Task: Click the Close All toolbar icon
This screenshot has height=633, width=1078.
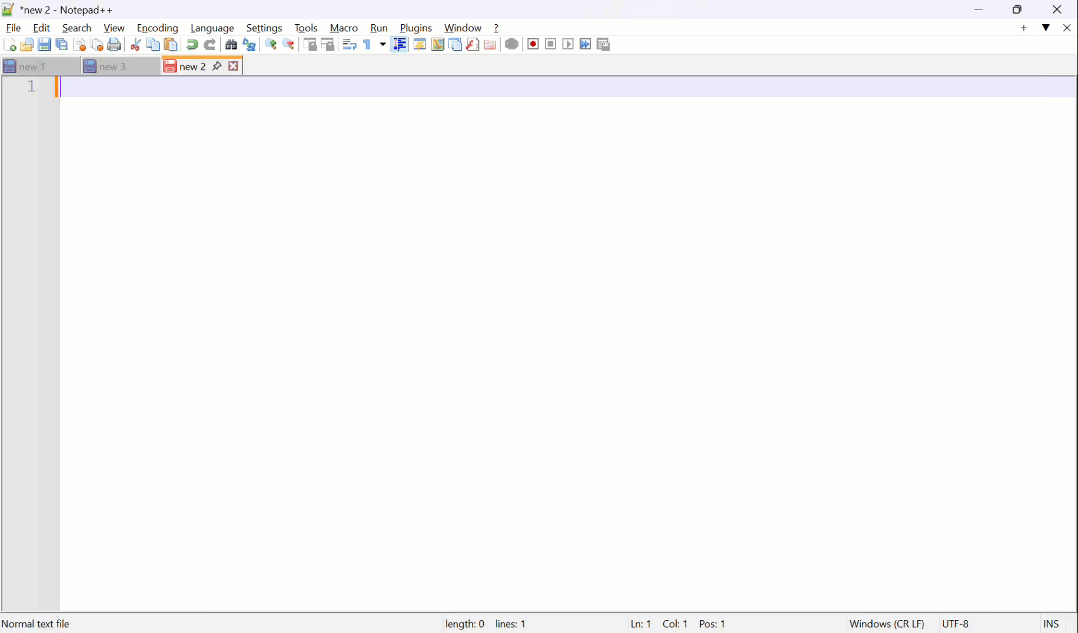Action: tap(97, 45)
